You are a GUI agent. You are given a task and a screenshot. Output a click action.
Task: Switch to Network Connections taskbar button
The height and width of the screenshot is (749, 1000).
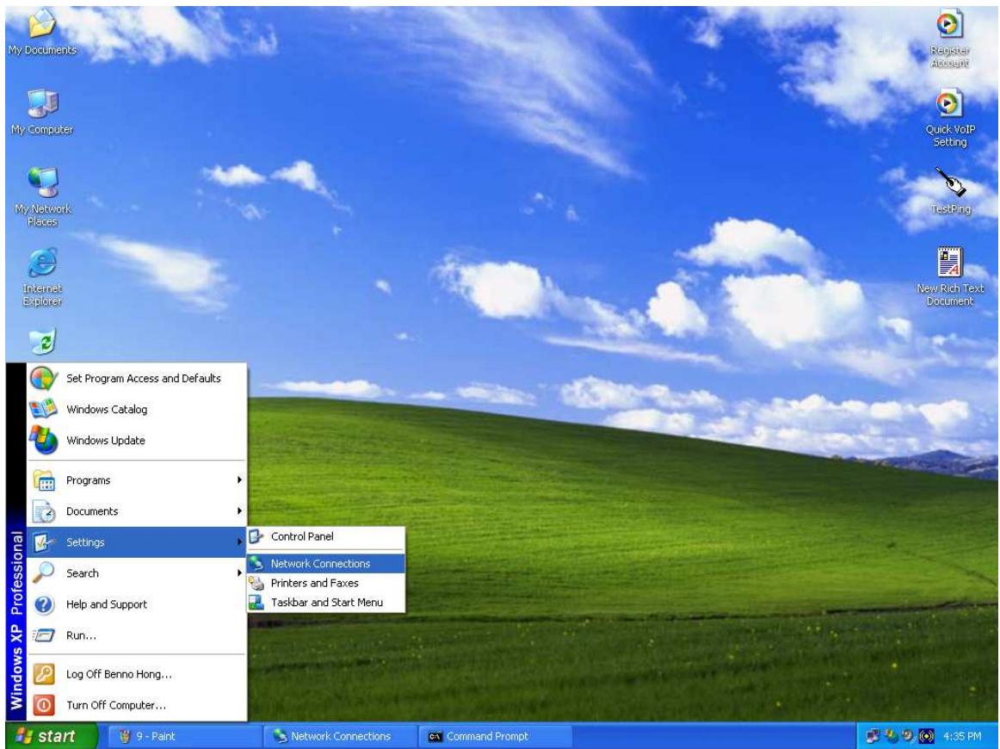(340, 736)
